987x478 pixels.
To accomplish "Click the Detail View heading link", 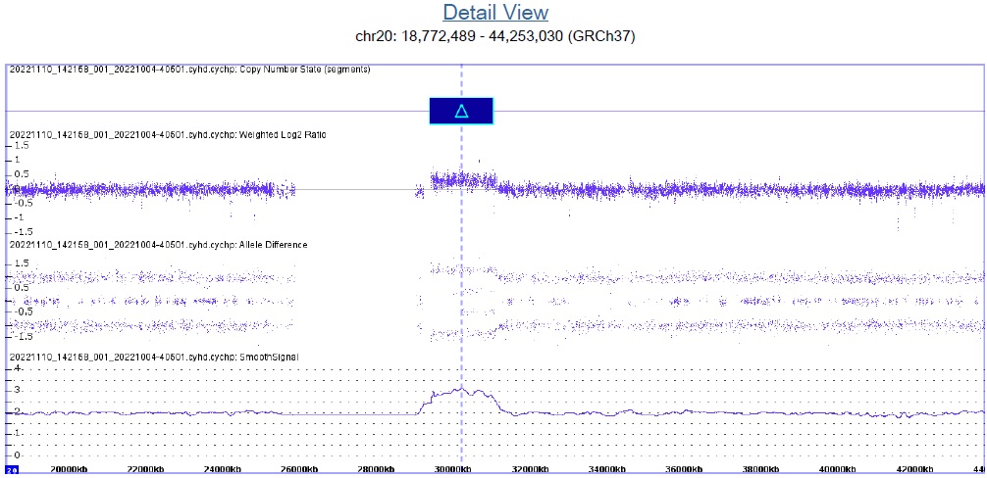I will tap(494, 13).
